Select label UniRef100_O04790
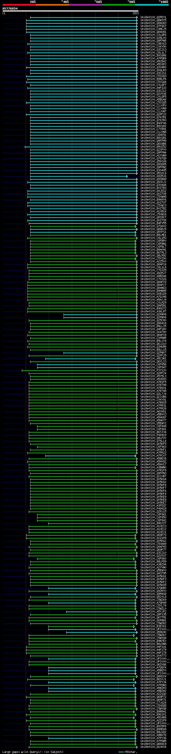The width and height of the screenshot is (171, 754). [153, 332]
